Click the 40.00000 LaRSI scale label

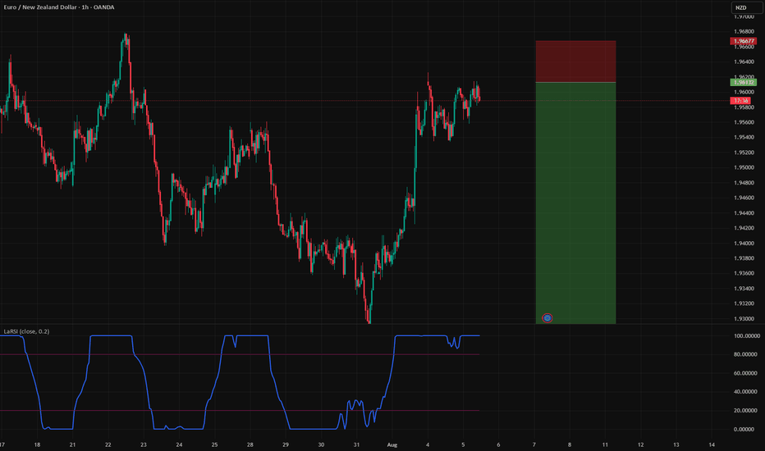click(746, 392)
